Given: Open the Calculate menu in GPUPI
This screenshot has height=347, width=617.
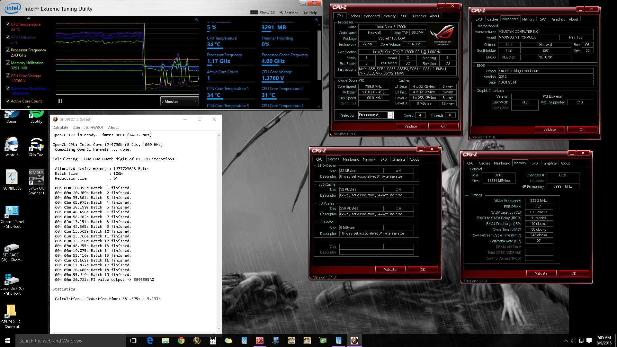Looking at the screenshot, I should (60, 128).
